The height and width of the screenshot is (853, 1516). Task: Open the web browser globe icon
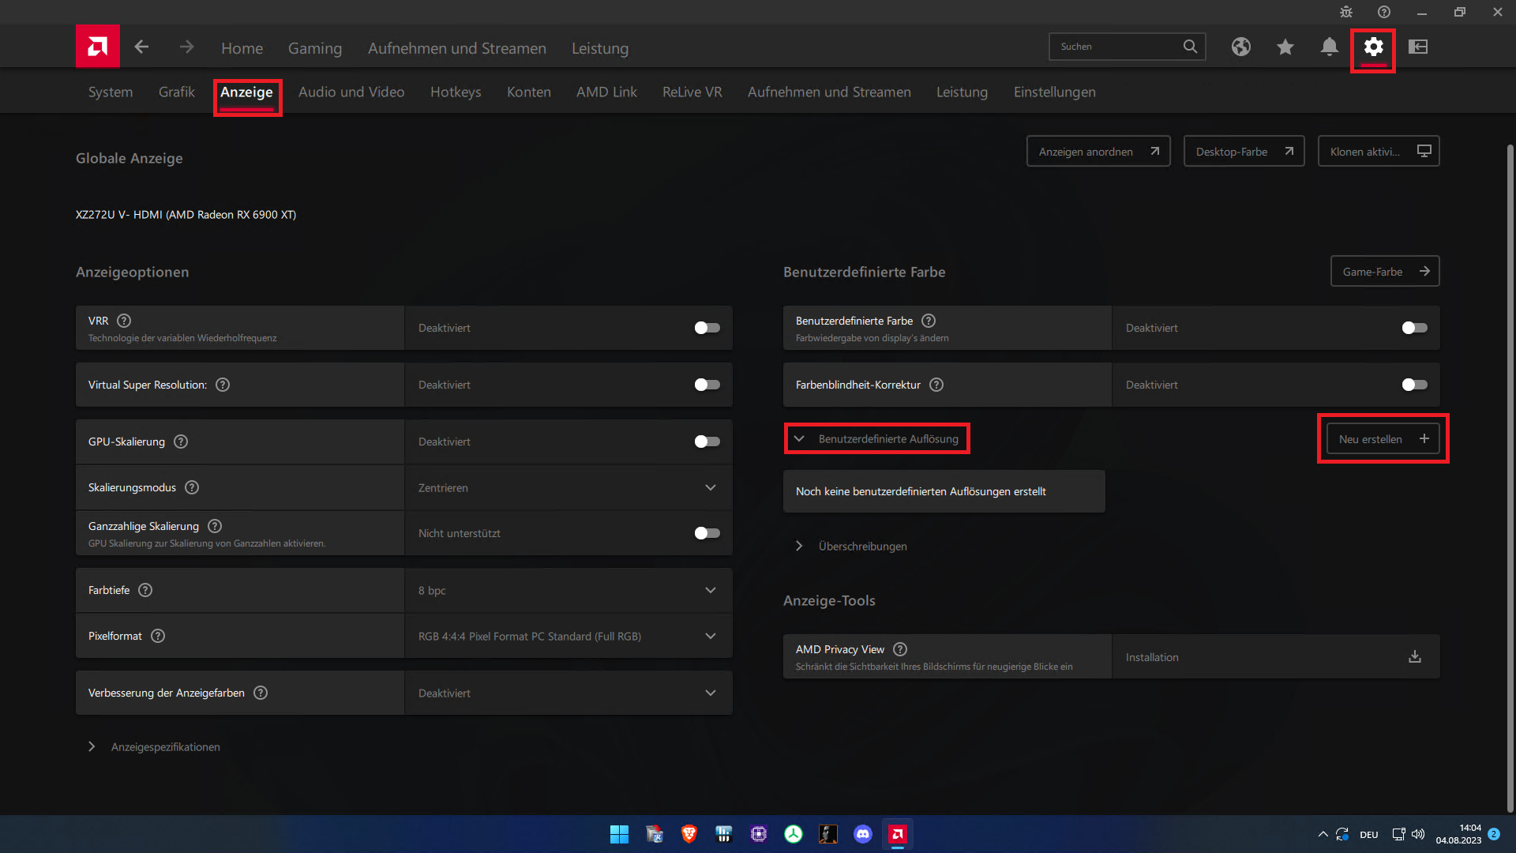point(1240,47)
